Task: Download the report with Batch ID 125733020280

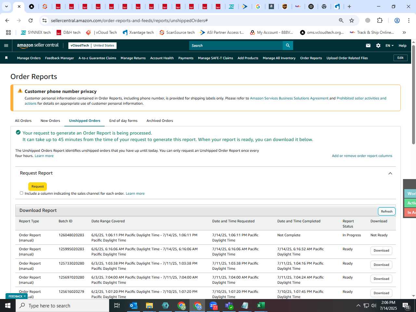Action: [x=381, y=265]
